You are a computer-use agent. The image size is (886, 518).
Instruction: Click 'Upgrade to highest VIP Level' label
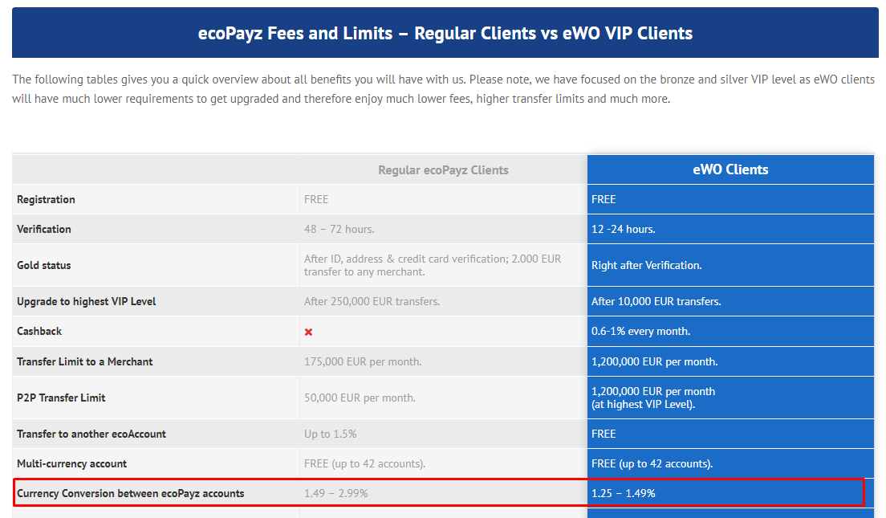(x=87, y=301)
